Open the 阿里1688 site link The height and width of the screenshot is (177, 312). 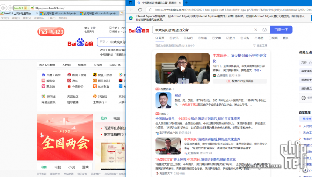coord(101,81)
